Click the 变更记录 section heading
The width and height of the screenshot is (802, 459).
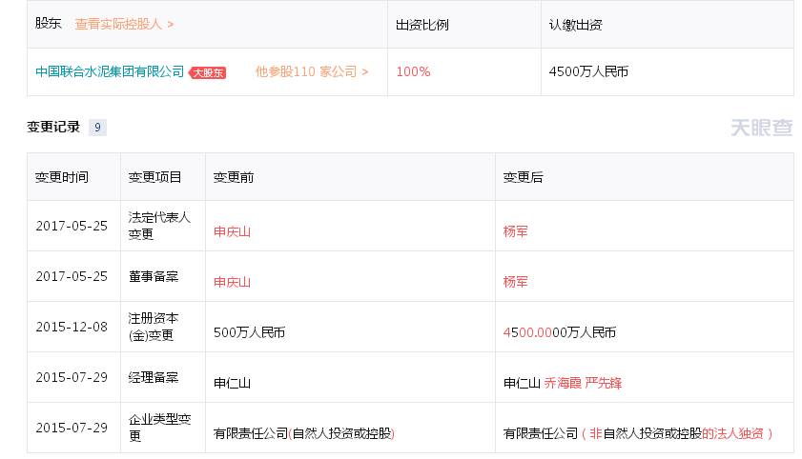[x=53, y=127]
